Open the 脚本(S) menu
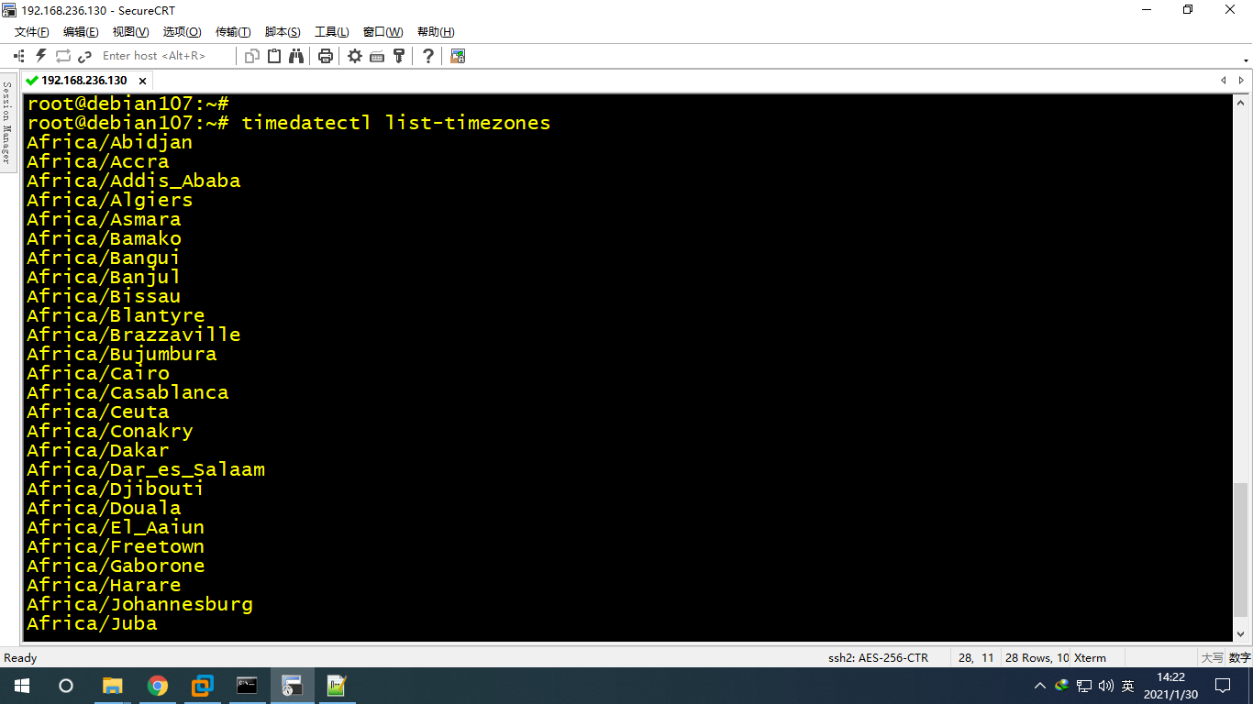The width and height of the screenshot is (1253, 704). coord(283,32)
